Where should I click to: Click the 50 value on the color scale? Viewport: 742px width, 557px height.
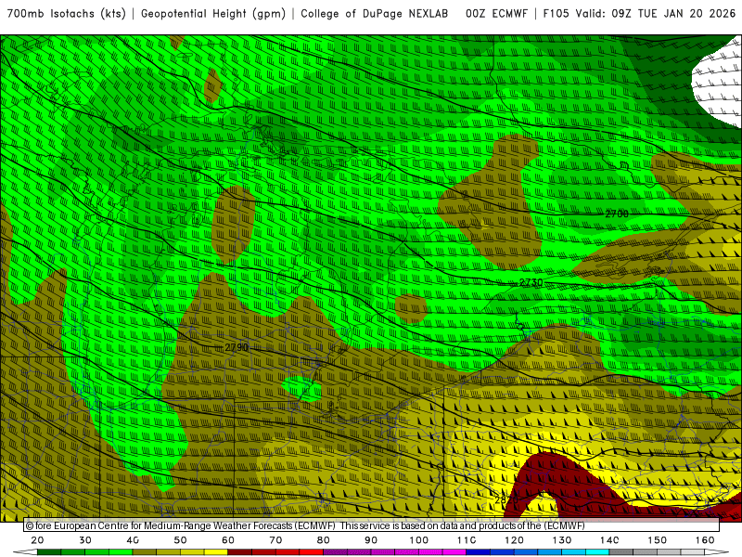180,540
